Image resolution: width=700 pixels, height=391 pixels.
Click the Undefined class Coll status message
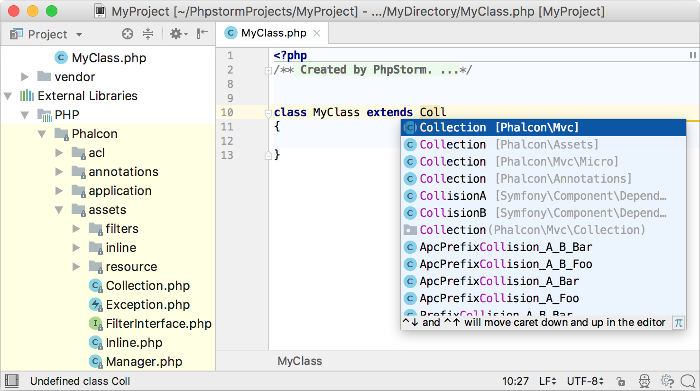80,382
